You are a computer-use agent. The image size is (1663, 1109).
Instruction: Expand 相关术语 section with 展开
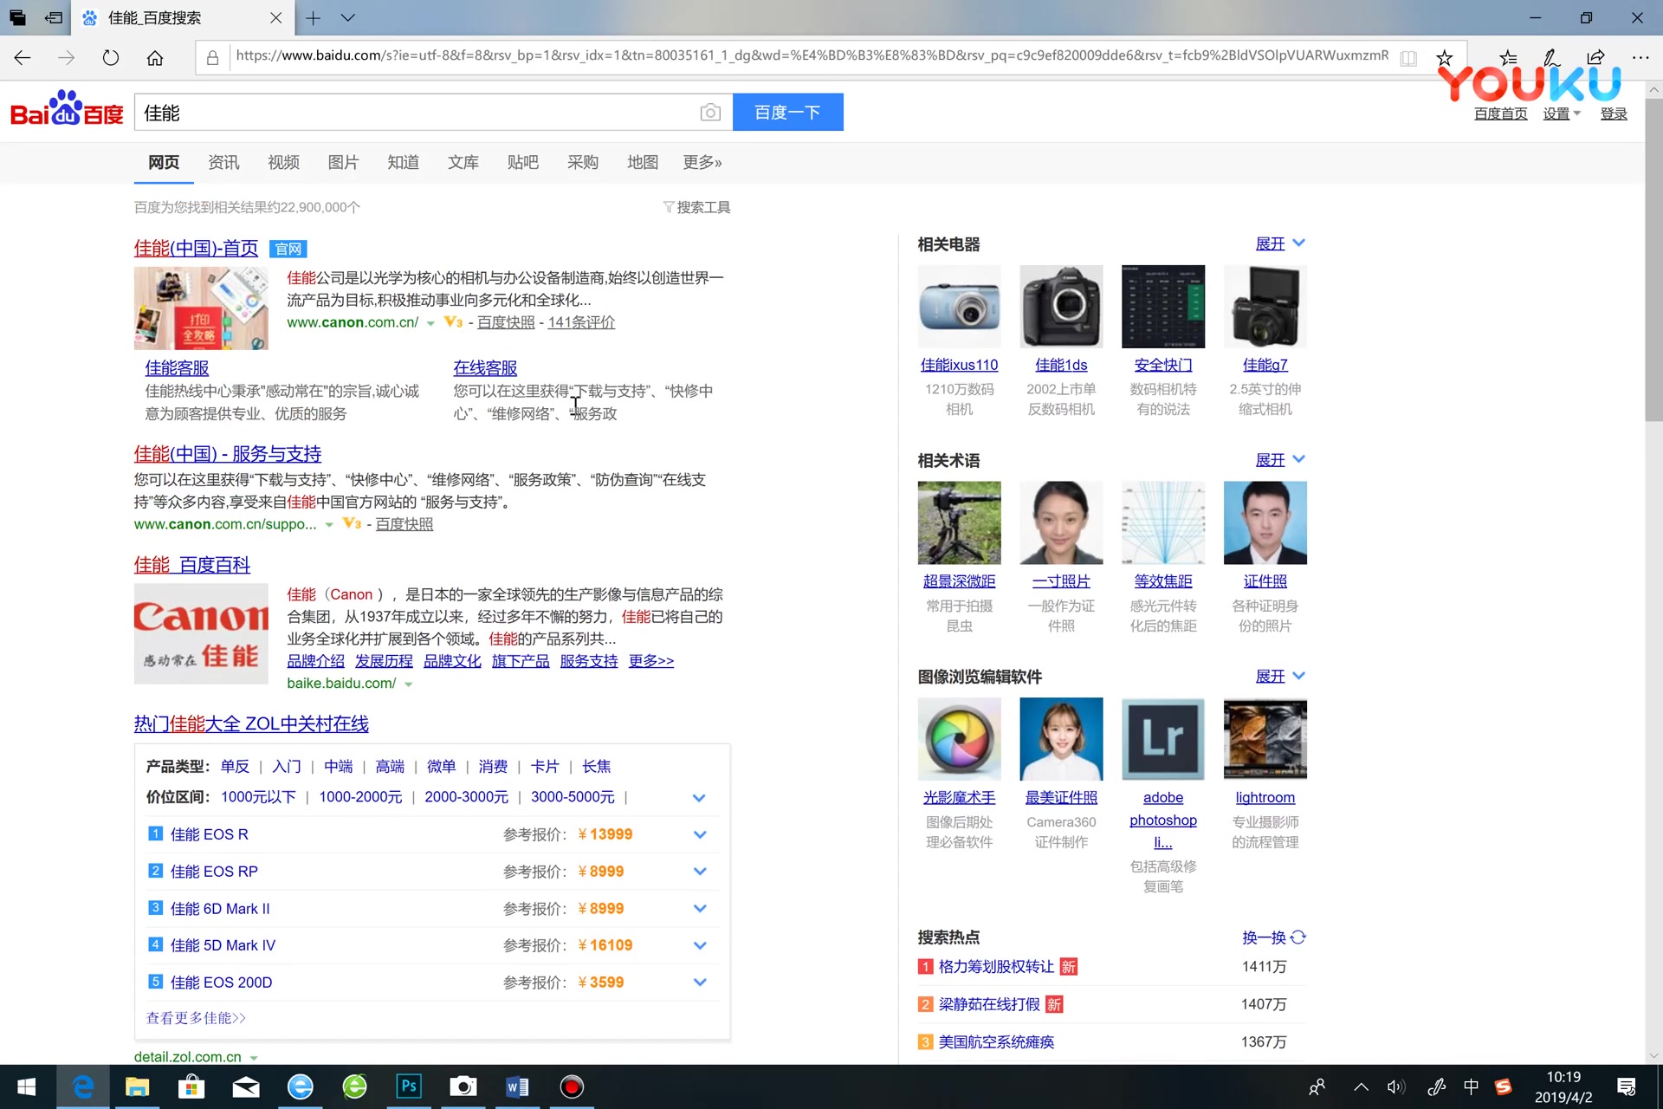(1280, 460)
